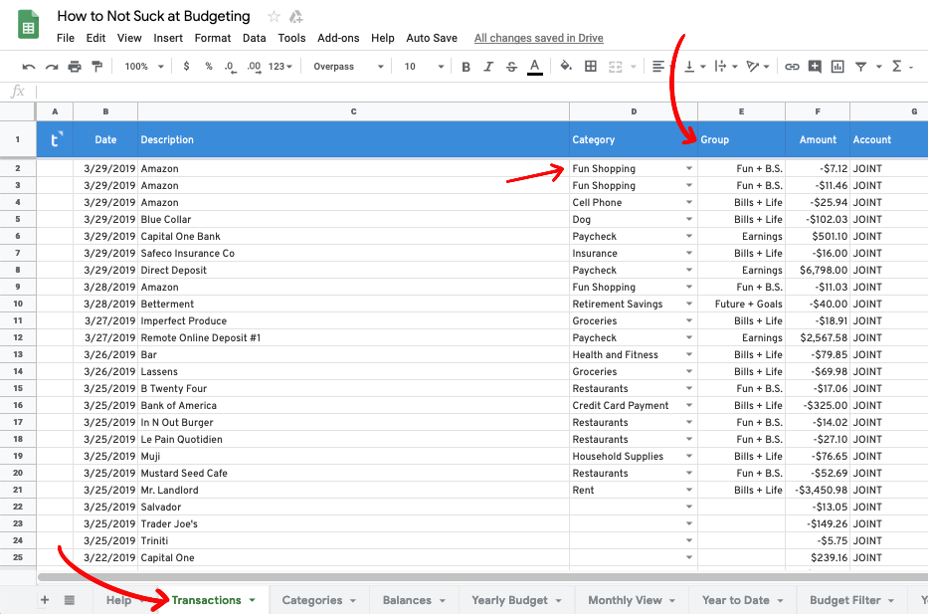This screenshot has width=928, height=614.
Task: Insert a chart
Action: (837, 67)
